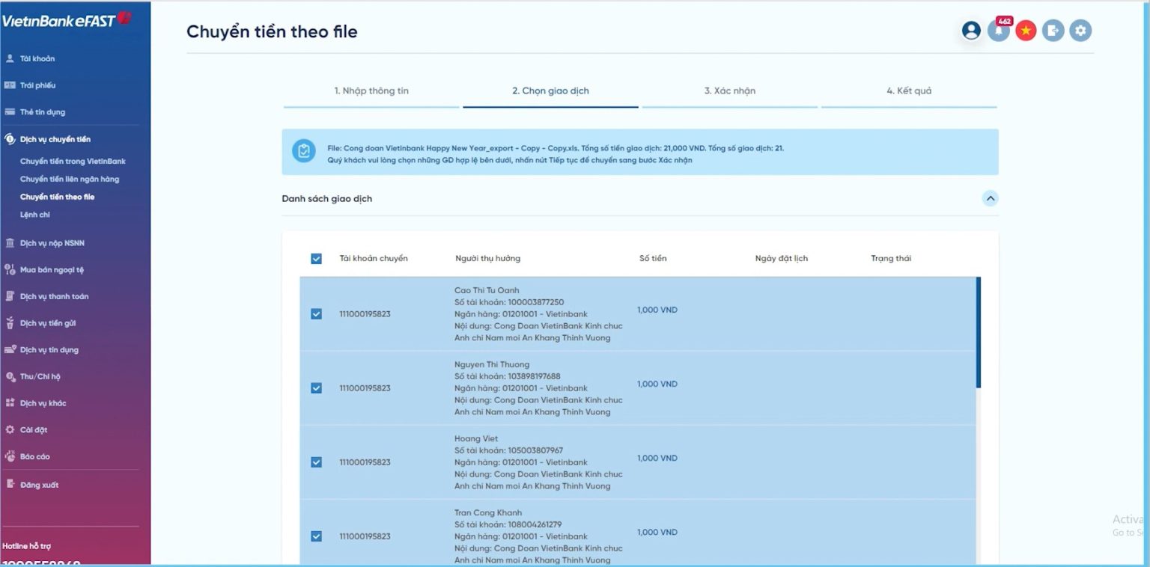Click the transaction list vertical scrollbar
The height and width of the screenshot is (567, 1150).
coord(978,332)
